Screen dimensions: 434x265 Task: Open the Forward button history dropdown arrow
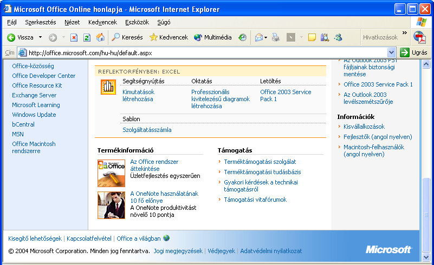pos(63,37)
